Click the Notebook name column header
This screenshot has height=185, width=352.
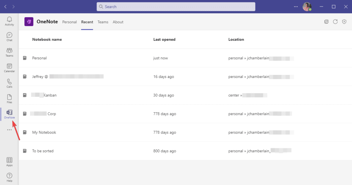pos(47,39)
